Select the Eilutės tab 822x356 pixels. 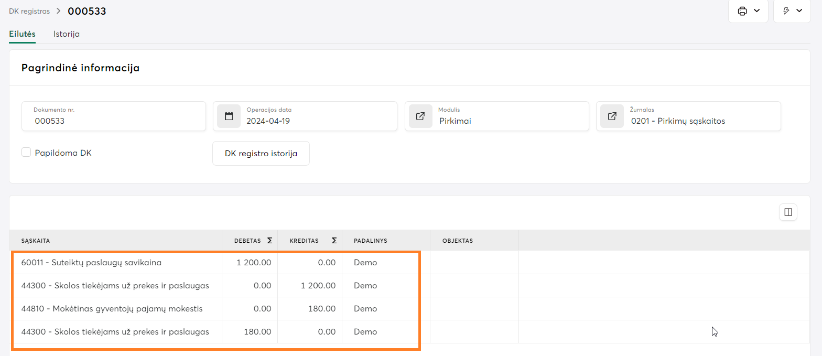pos(22,34)
